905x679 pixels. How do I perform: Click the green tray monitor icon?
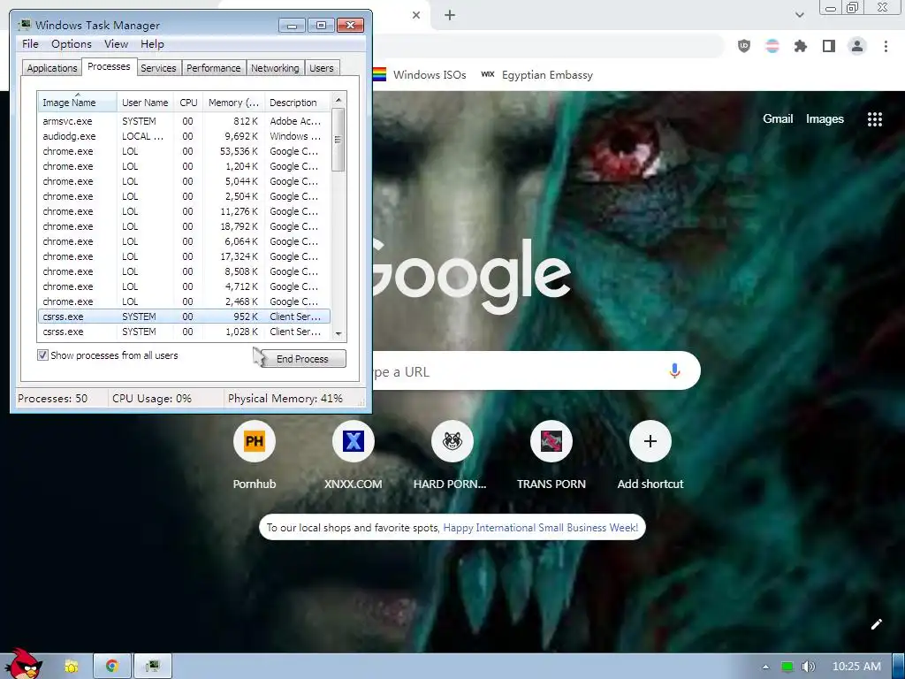[787, 667]
